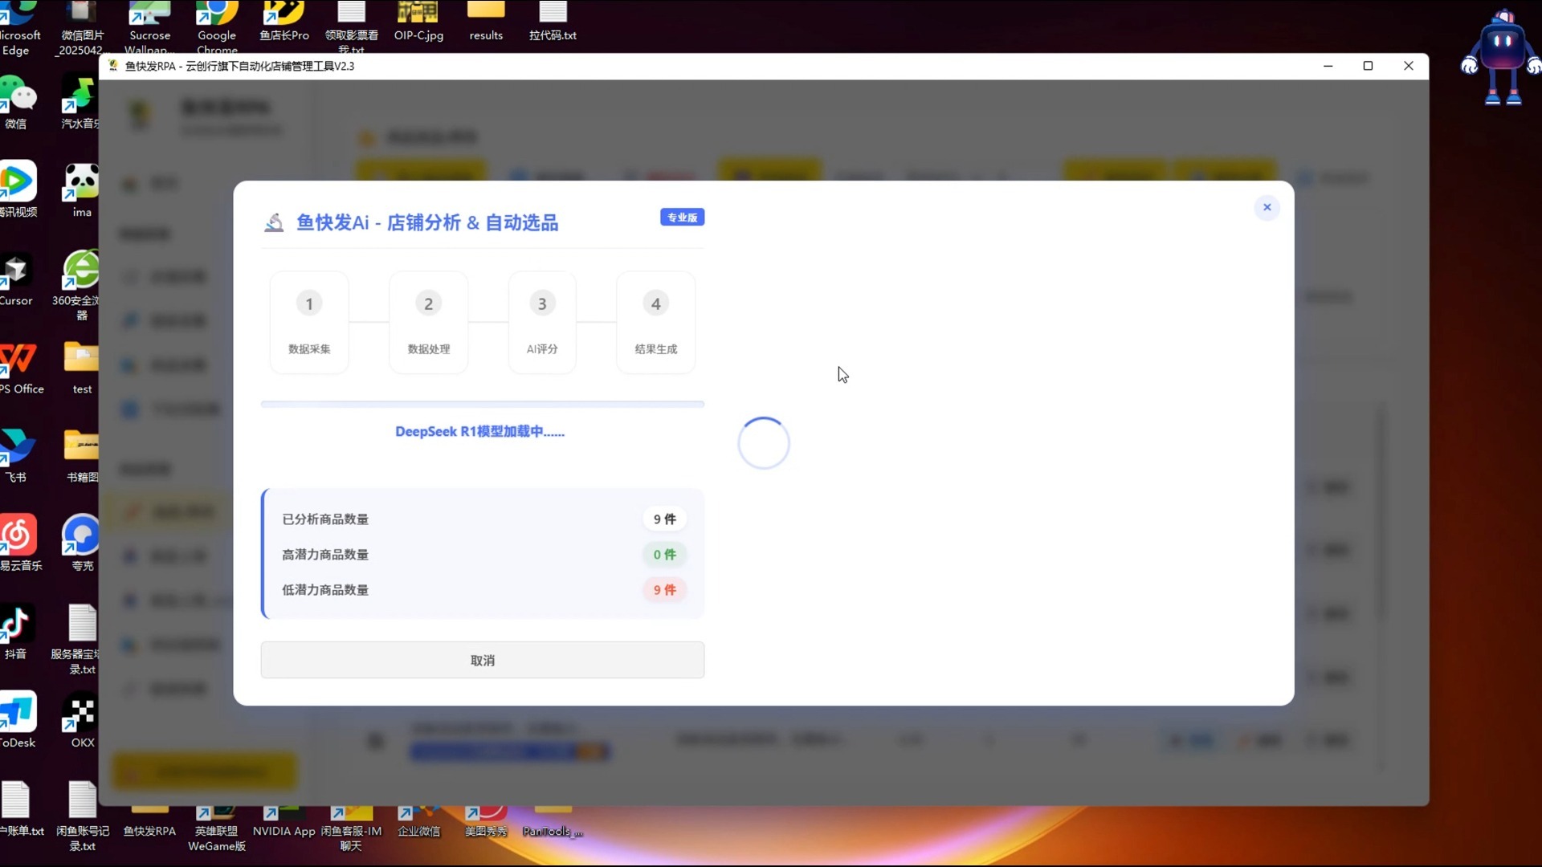Close the 鱼快发Ai analysis dialog
This screenshot has width=1542, height=867.
click(x=1267, y=208)
